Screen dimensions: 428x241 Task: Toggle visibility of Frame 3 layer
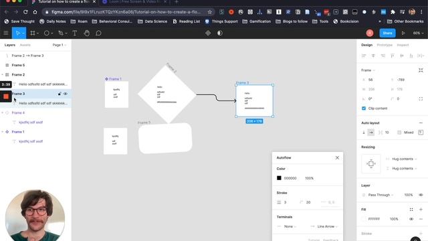coord(66,94)
